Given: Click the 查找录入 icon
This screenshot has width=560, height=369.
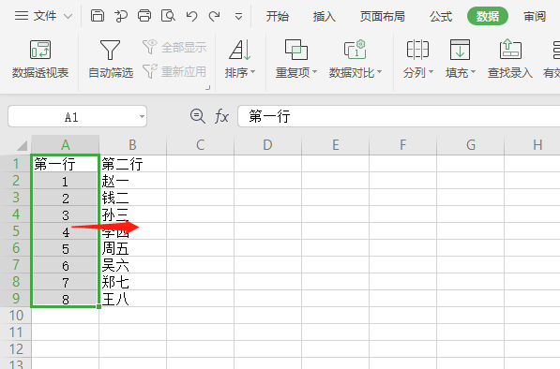Looking at the screenshot, I should coord(510,50).
